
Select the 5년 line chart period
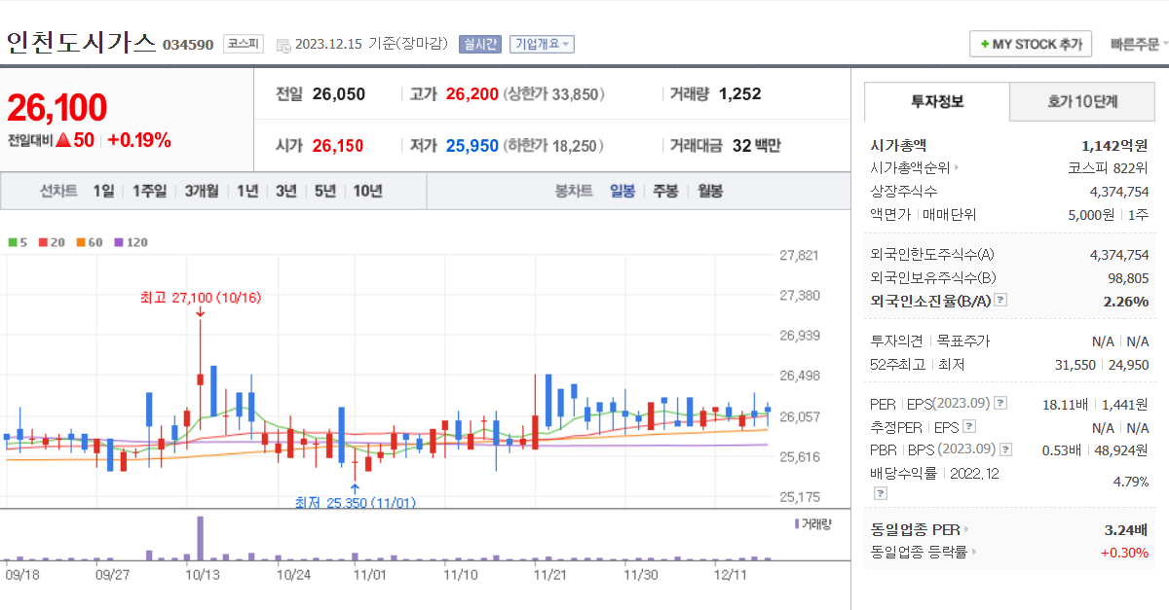(x=325, y=191)
